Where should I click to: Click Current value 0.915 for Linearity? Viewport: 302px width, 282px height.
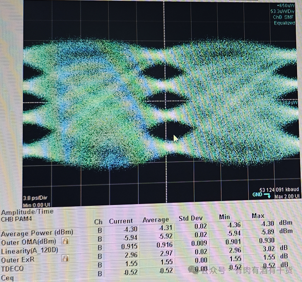tap(129, 246)
